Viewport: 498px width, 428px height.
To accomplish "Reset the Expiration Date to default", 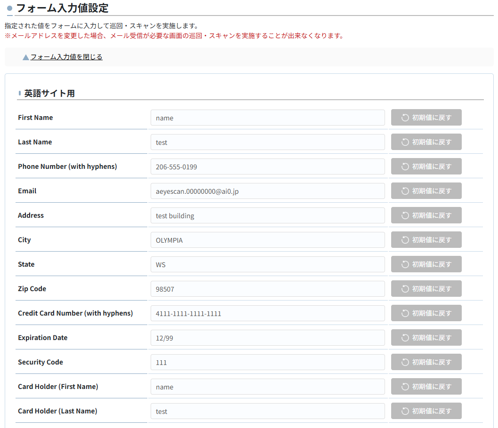I will point(426,338).
